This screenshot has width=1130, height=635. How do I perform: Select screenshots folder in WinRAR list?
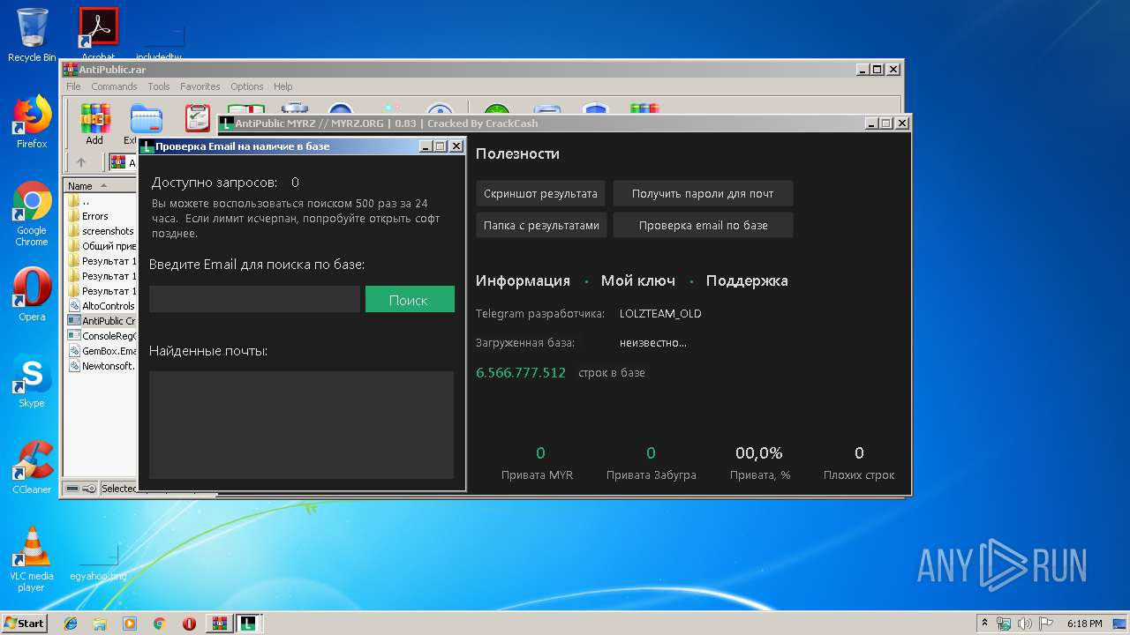[x=101, y=231]
